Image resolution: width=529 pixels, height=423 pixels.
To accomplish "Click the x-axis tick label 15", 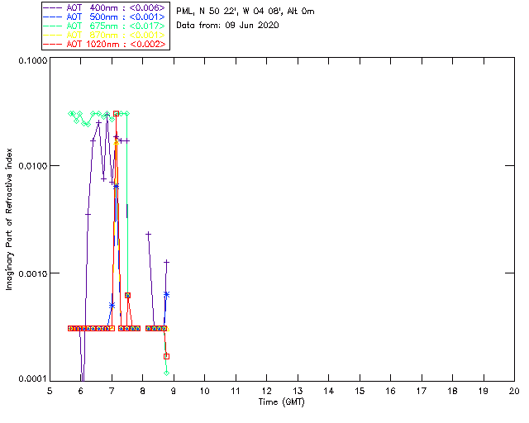I will point(360,391).
